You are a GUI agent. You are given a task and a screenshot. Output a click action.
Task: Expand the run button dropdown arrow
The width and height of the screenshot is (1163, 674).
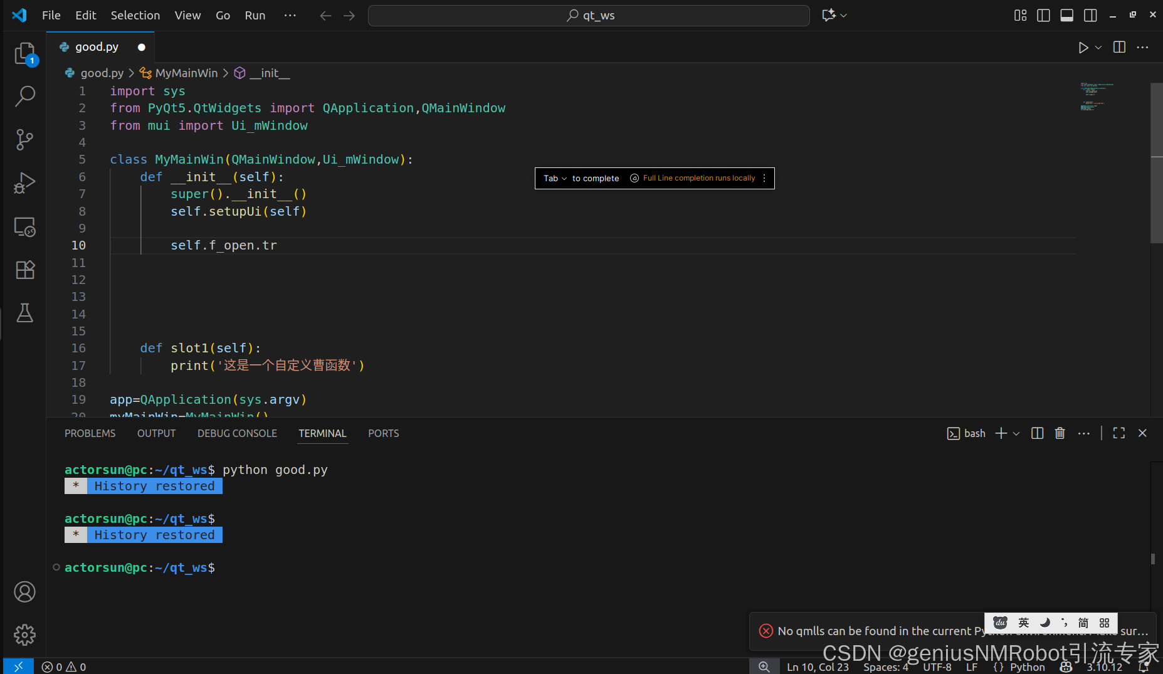(1097, 46)
